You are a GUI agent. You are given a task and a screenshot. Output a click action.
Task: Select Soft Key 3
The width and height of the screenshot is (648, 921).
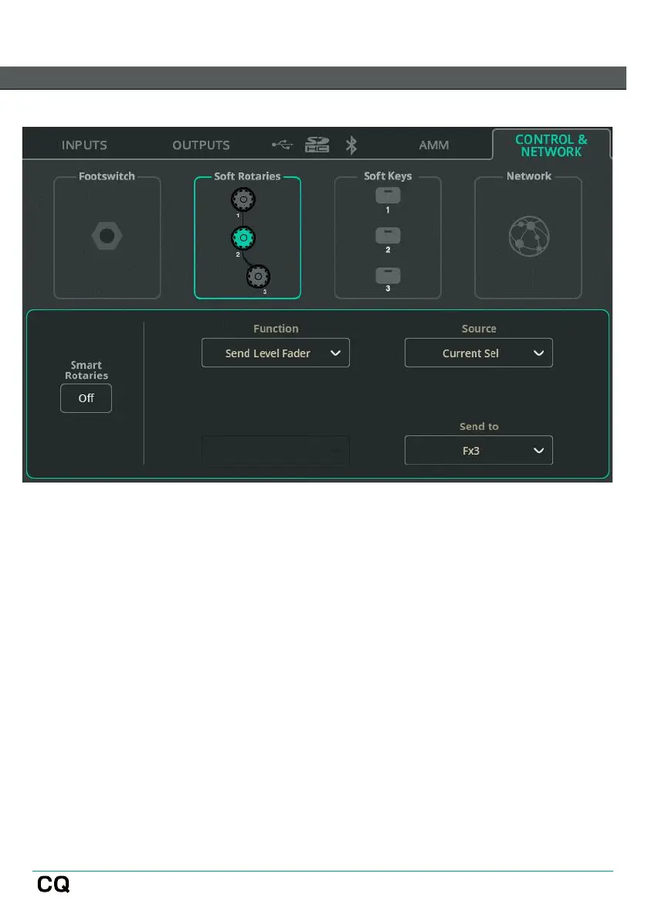[x=388, y=275]
